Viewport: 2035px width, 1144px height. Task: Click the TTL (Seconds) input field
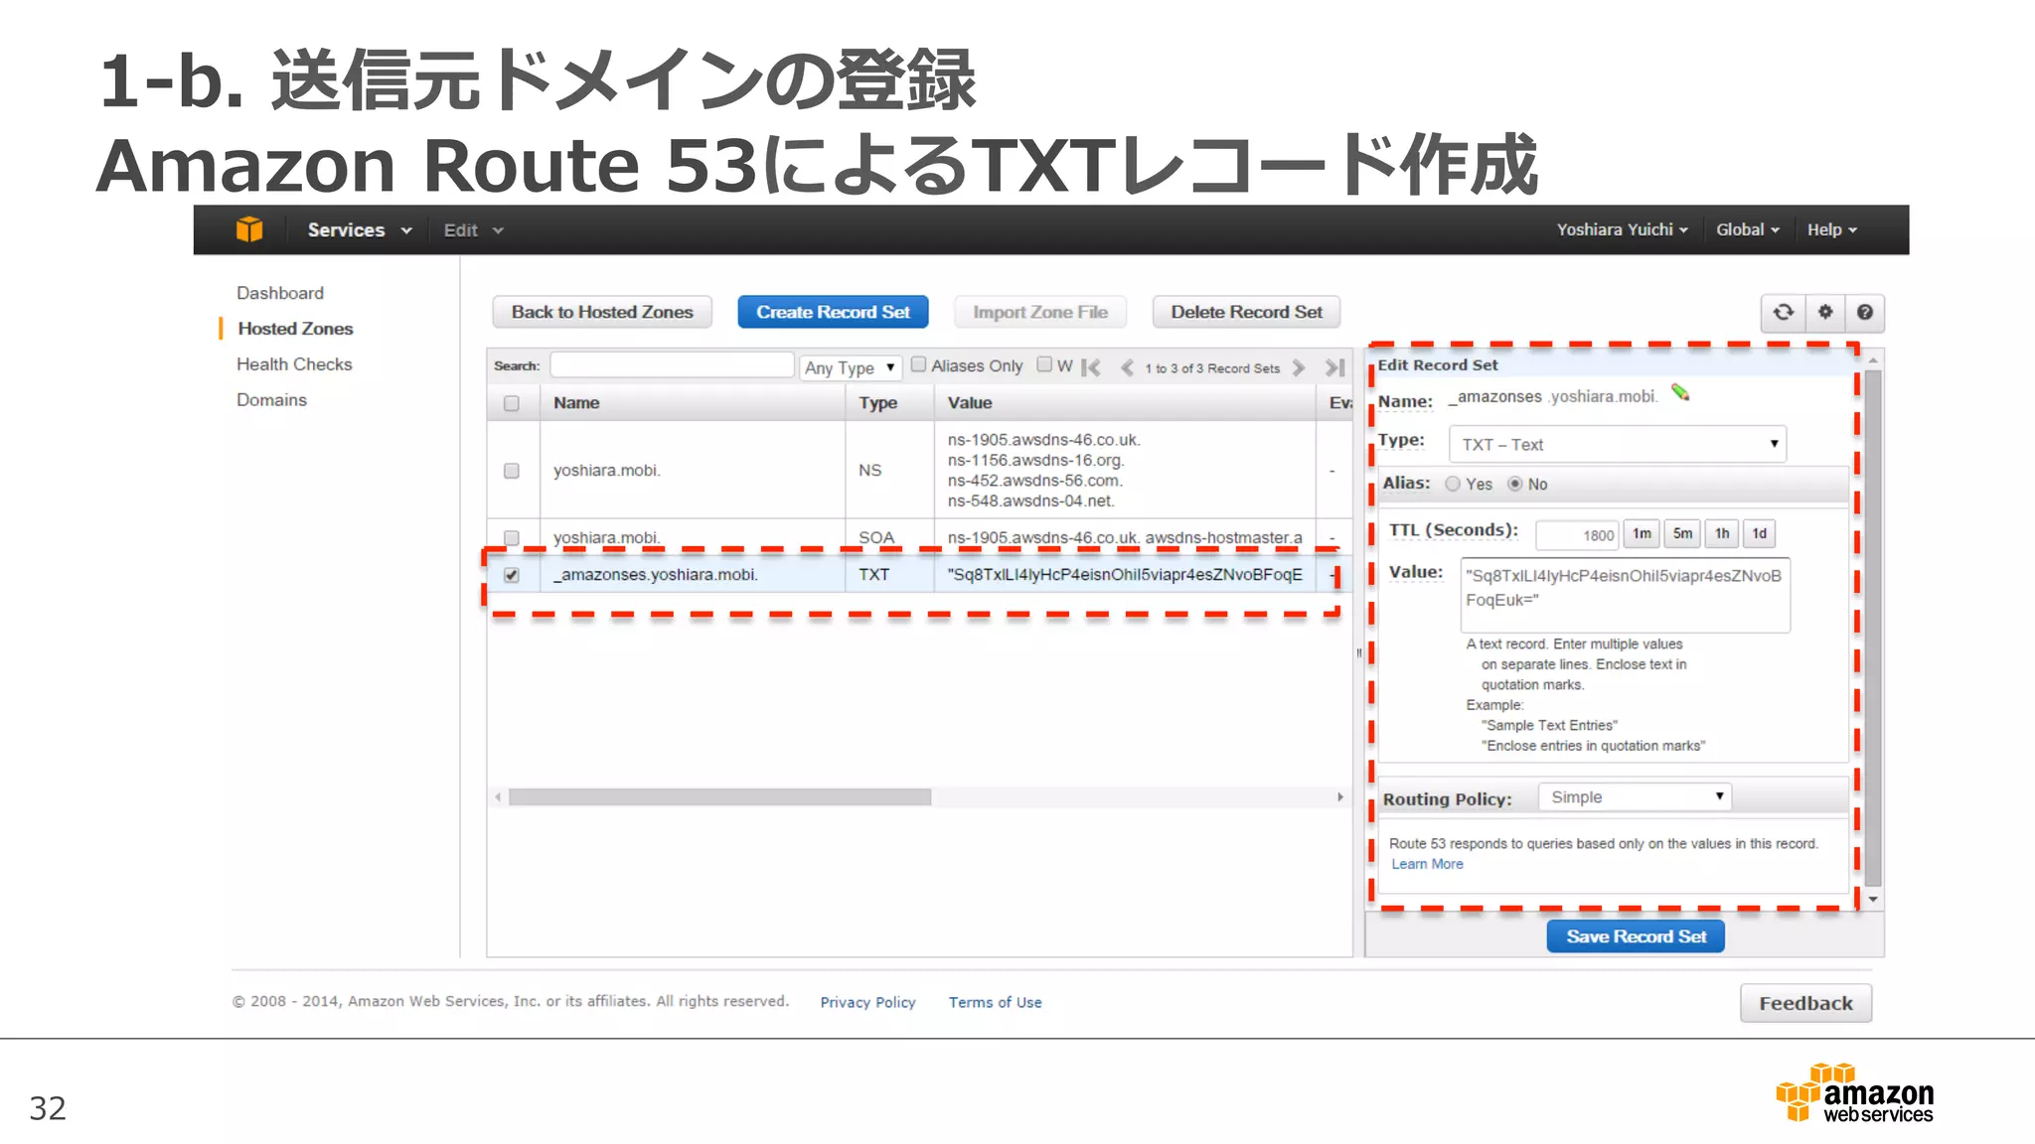(x=1577, y=534)
